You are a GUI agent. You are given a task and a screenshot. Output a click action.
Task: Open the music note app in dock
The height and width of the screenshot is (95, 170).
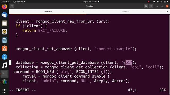(5, 65)
